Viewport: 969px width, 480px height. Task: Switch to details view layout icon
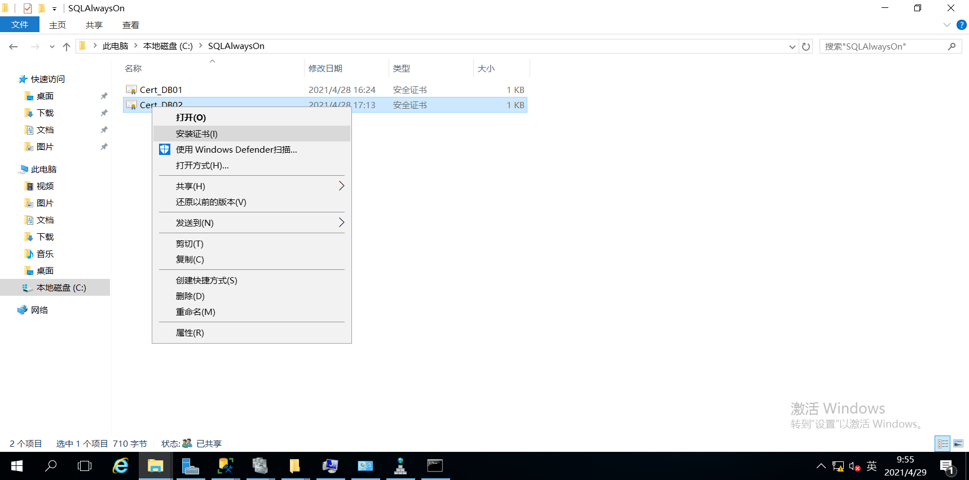pos(942,444)
